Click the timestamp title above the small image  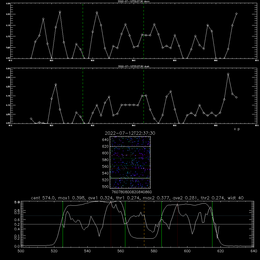(130, 133)
